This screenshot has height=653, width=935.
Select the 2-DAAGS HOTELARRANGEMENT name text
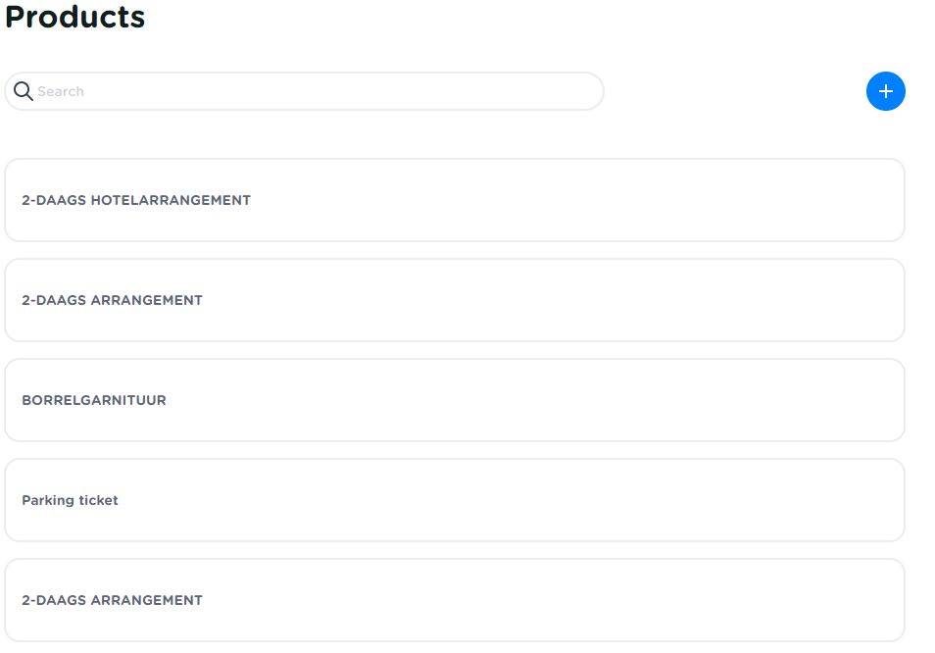pos(136,200)
